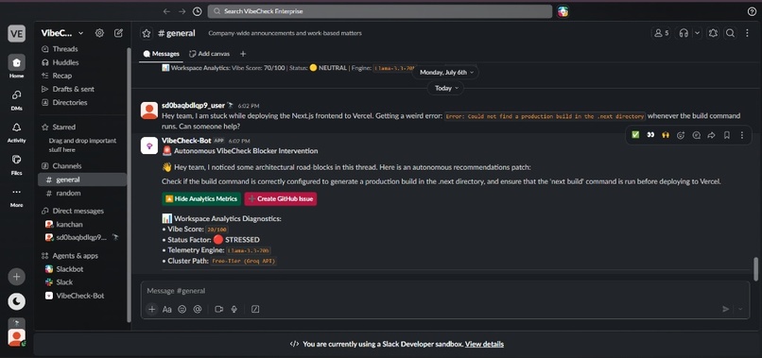Add a new tab with plus
Viewport: 762px width, 358px height.
tap(243, 54)
